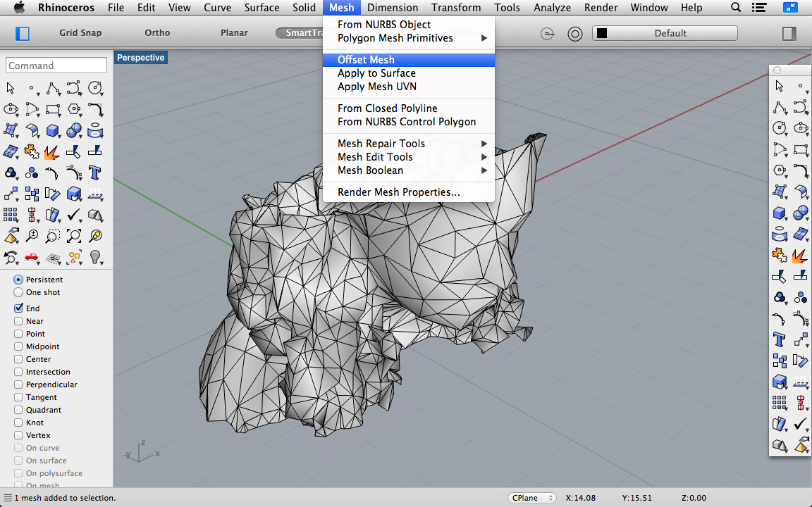Toggle Grid Snap button
Screen dimensions: 812x507
[x=80, y=32]
